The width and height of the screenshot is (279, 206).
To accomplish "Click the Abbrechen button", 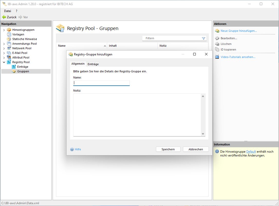I will 196,149.
